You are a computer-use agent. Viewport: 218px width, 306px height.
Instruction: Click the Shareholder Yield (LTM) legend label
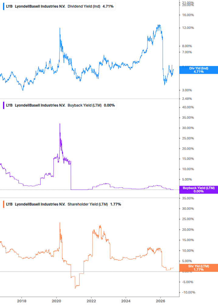click(88, 204)
